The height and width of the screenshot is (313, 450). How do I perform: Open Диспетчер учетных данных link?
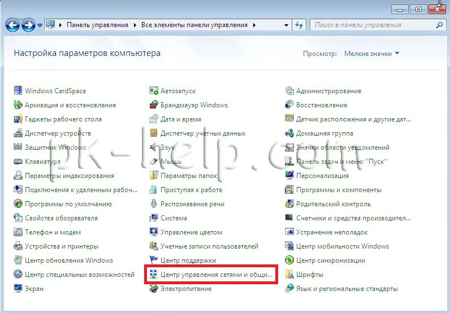203,133
